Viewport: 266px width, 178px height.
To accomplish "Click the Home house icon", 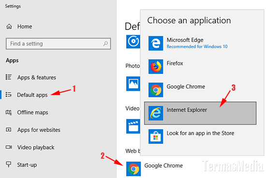I will (9, 27).
